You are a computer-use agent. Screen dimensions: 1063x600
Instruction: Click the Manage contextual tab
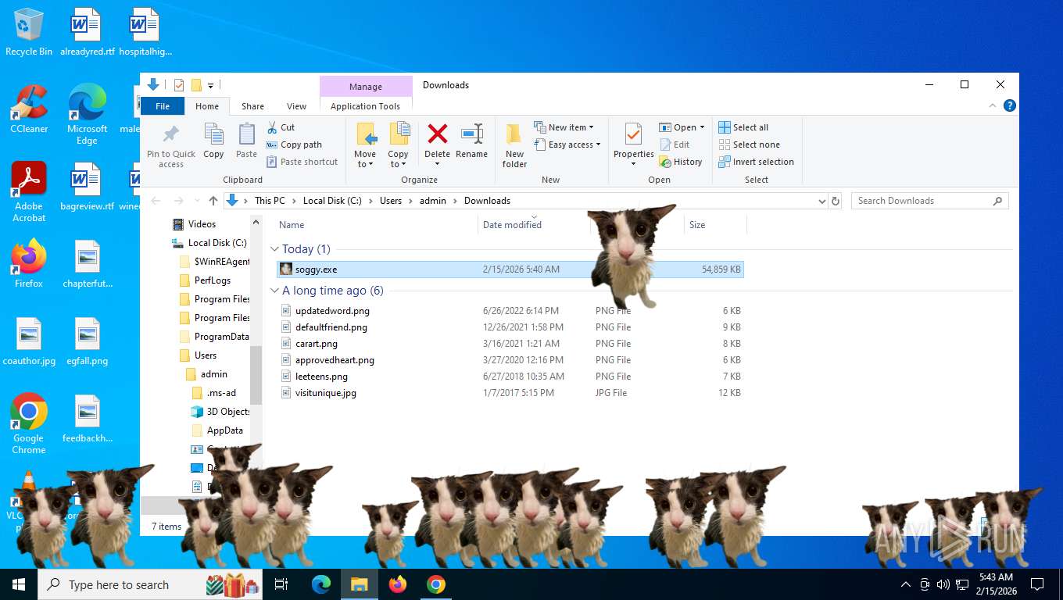366,87
